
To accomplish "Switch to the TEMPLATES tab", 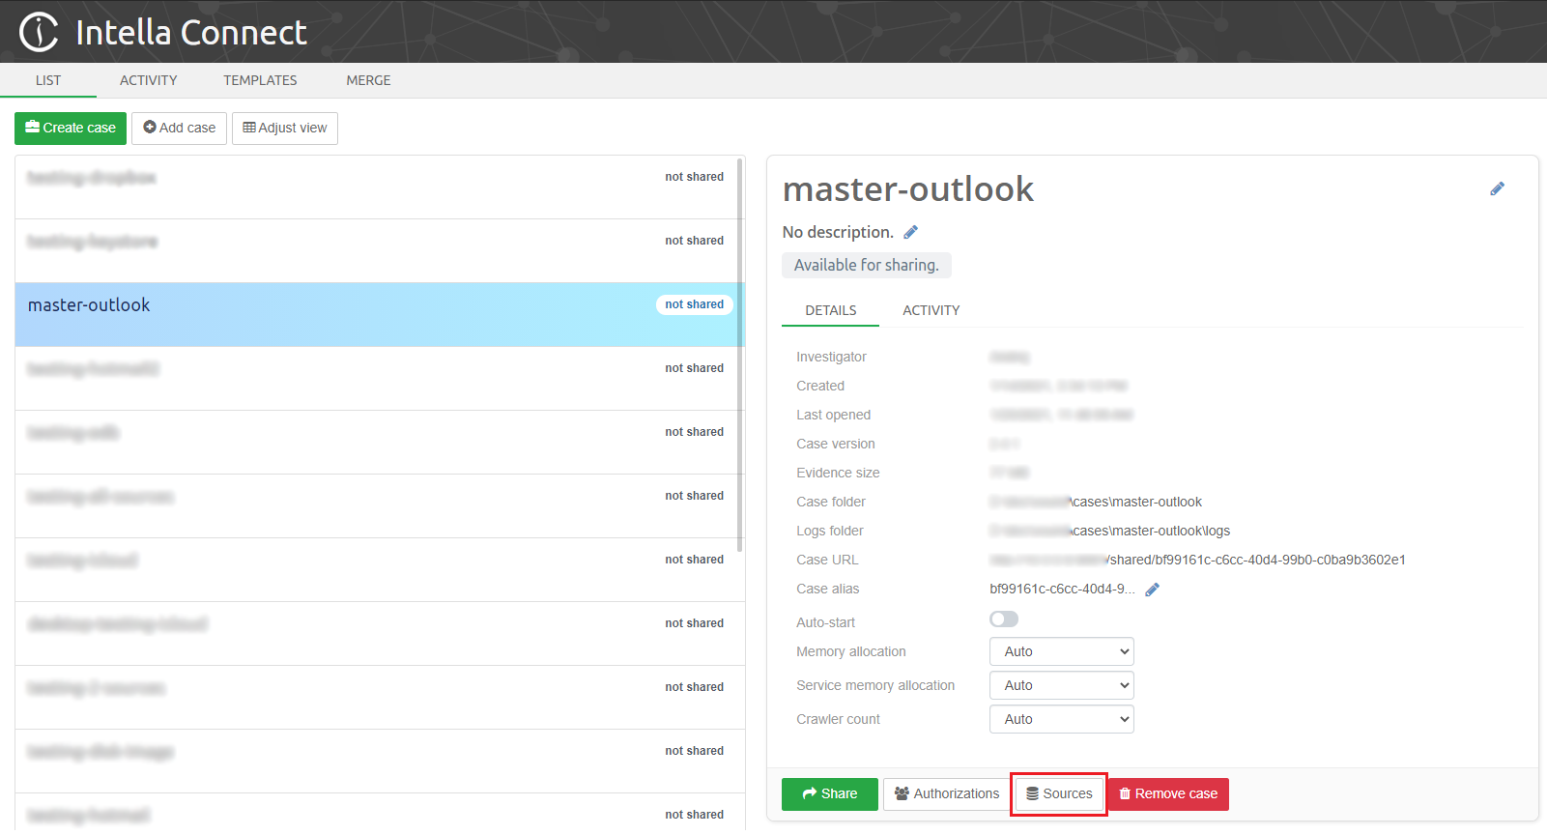I will tap(260, 80).
